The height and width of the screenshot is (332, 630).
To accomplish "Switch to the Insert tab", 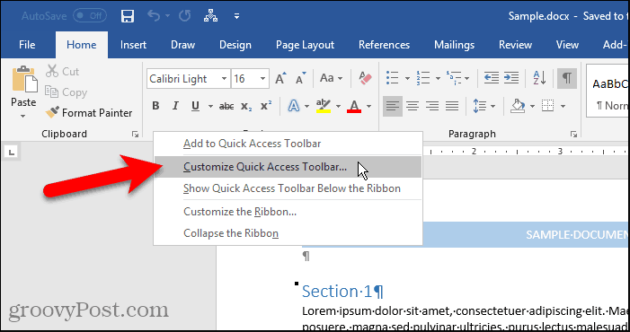I will pyautogui.click(x=133, y=45).
